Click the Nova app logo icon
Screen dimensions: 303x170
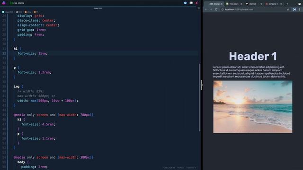[x=4, y=3]
